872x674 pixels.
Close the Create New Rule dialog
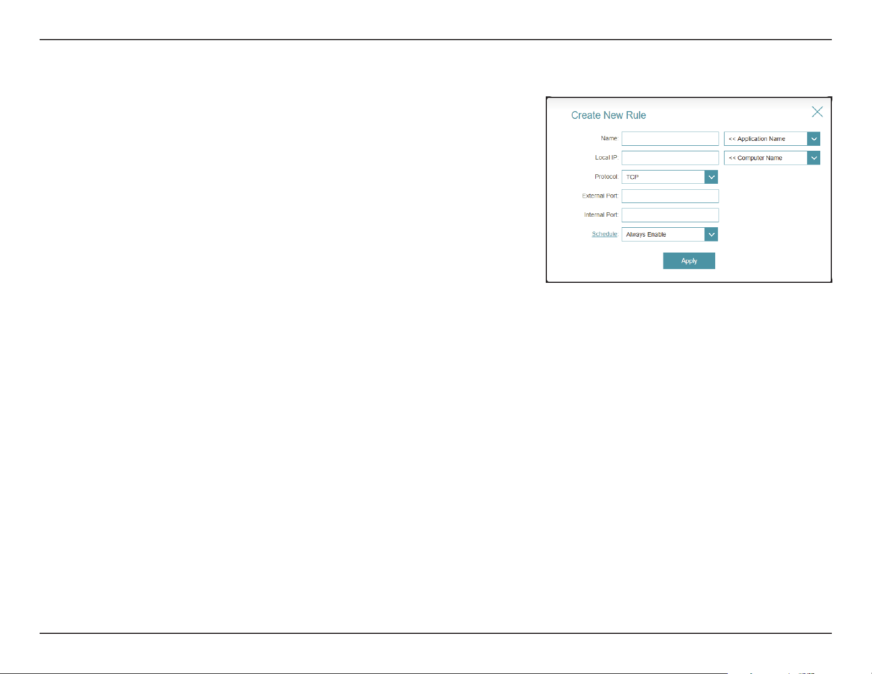(817, 112)
